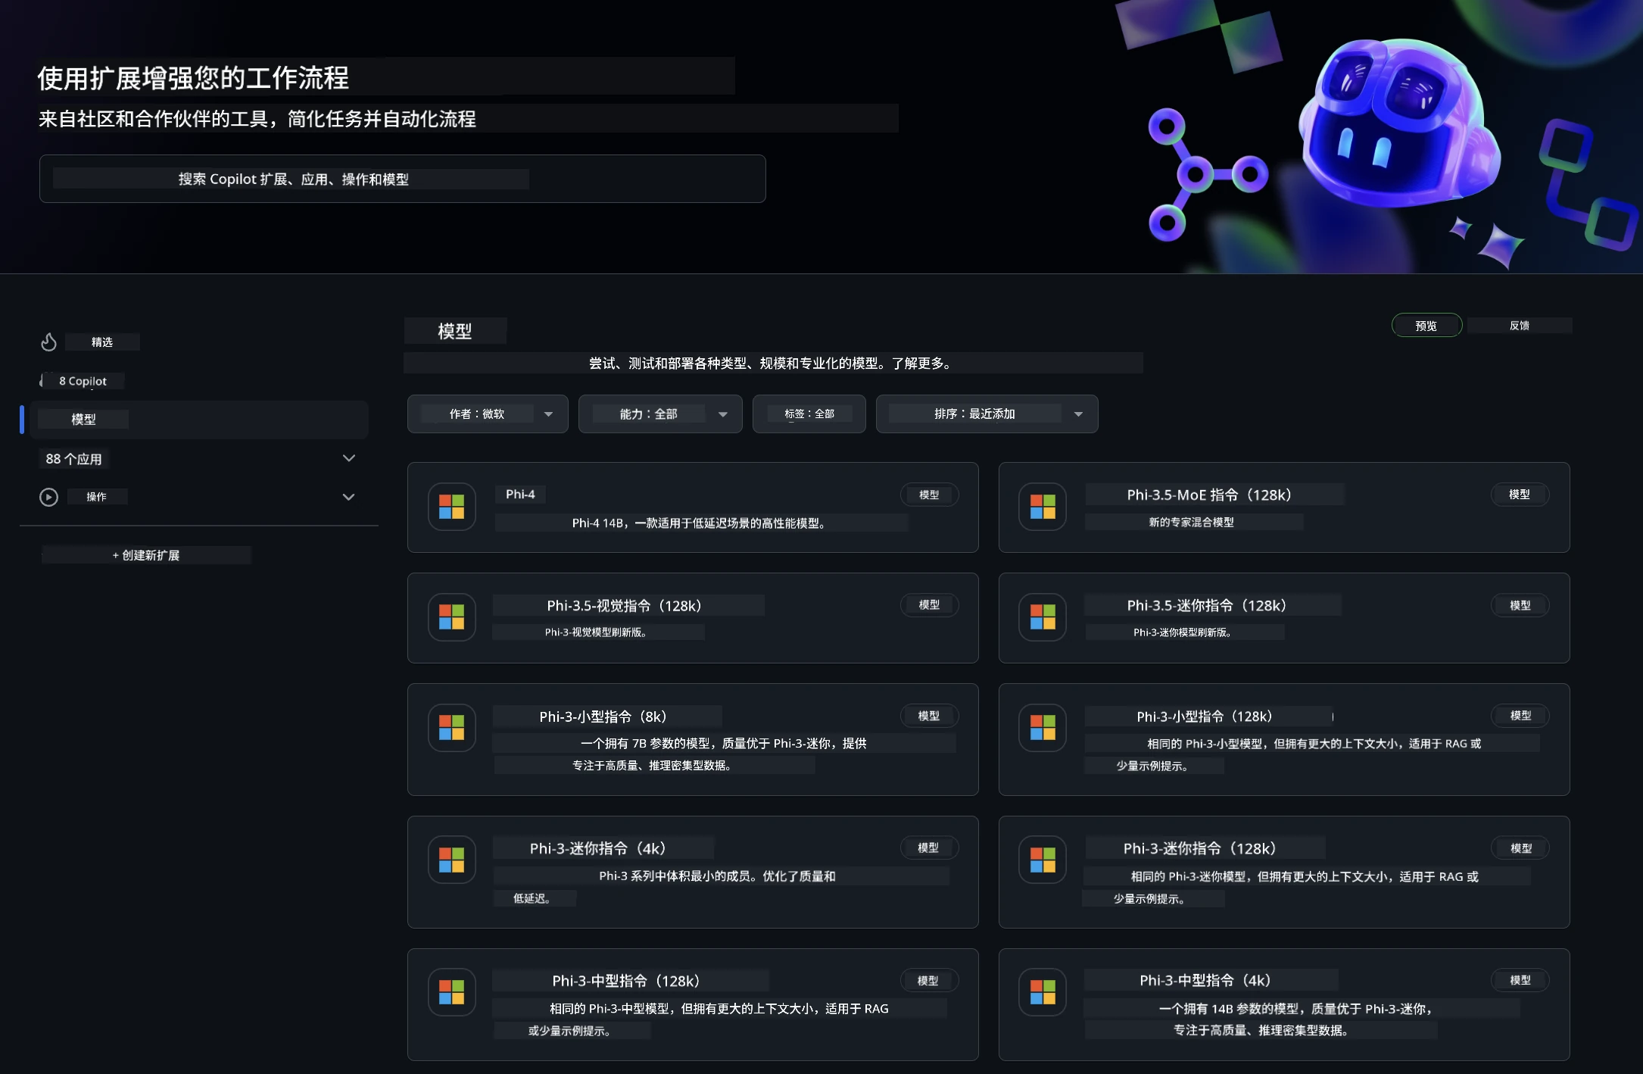
Task: Click the Microsoft logo on Phi-3.5-迷你指令 card
Action: point(1043,617)
